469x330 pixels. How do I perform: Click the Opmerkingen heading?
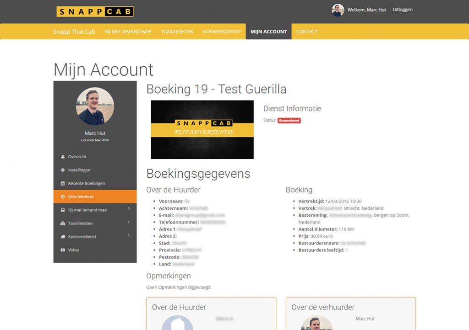[x=169, y=276]
